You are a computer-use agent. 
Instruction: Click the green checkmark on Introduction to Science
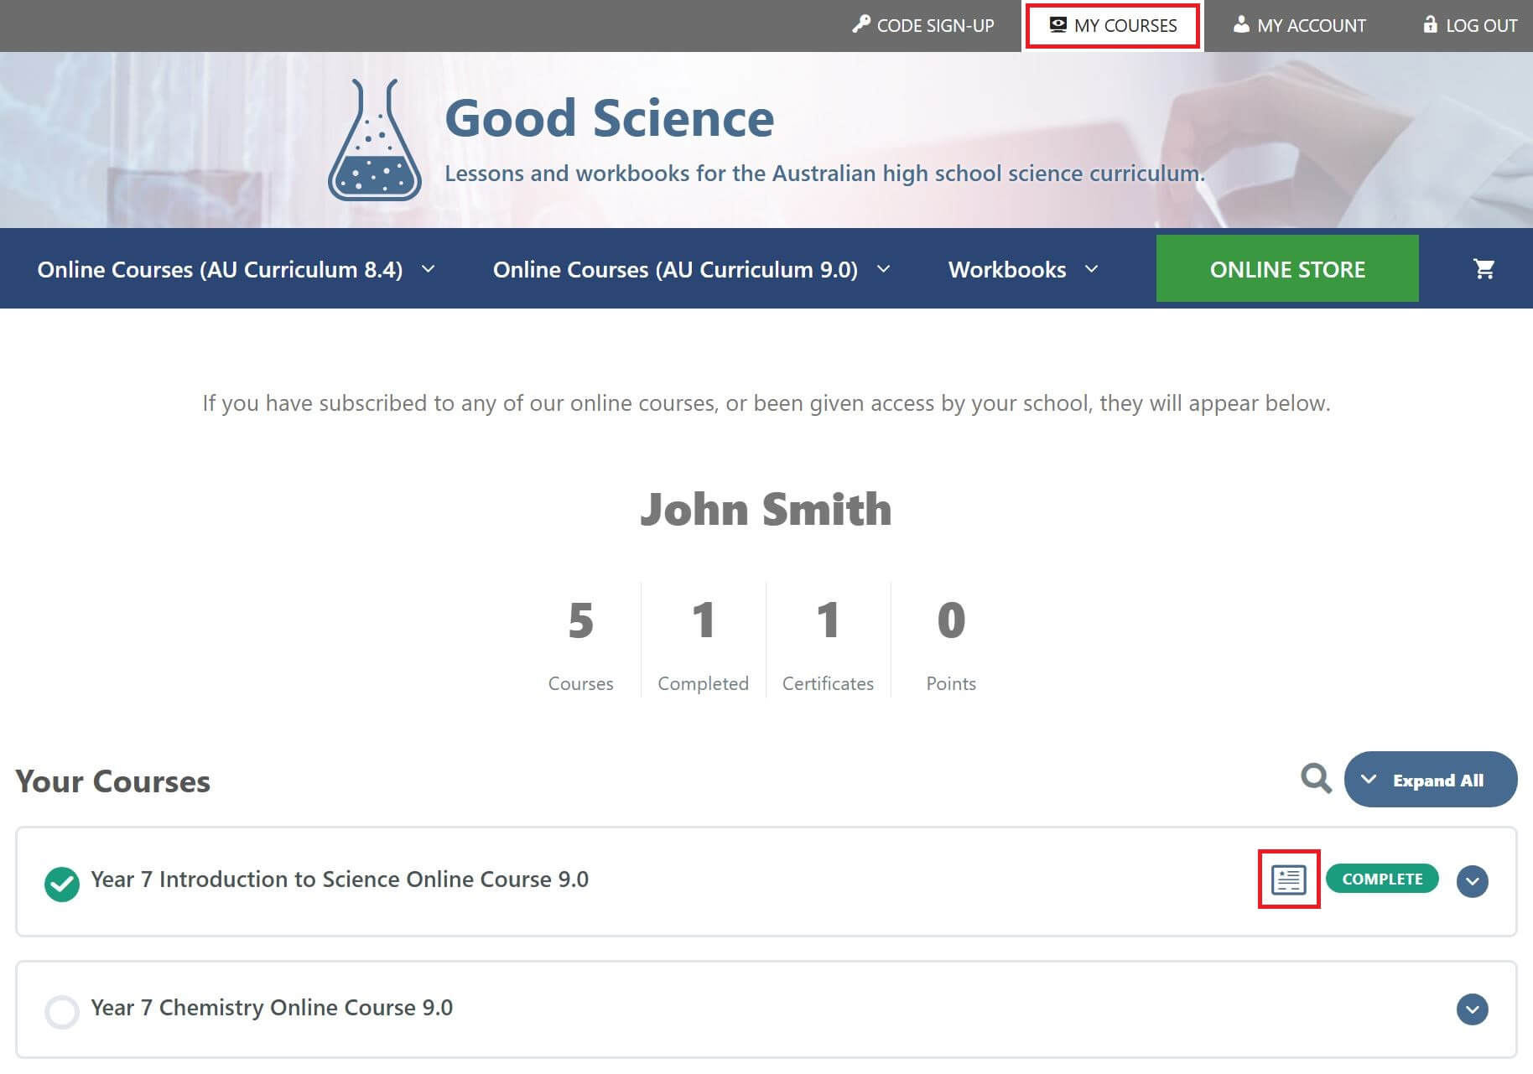coord(62,881)
